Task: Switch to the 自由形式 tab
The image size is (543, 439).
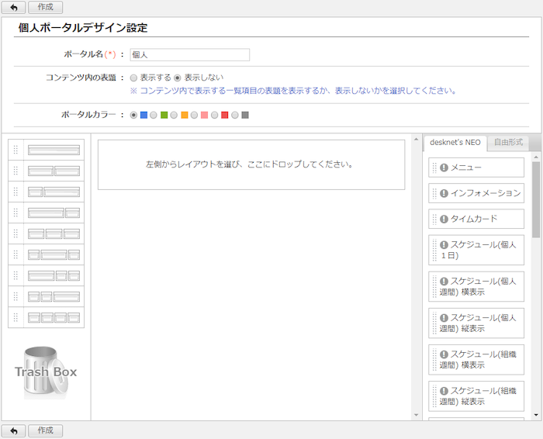Action: 509,143
